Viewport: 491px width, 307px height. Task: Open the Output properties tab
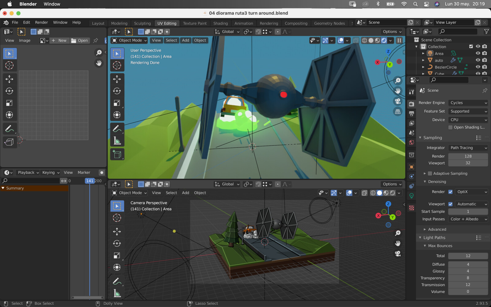[x=412, y=114]
